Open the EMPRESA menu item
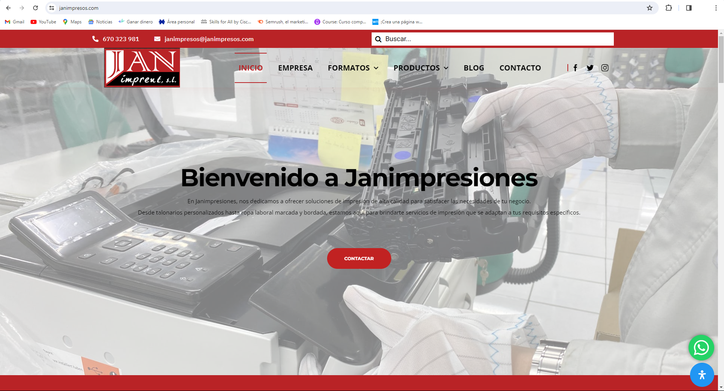The image size is (724, 391). (x=295, y=68)
